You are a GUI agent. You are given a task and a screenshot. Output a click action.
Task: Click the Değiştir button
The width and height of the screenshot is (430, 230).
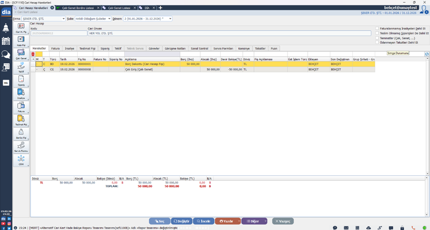tap(182, 221)
